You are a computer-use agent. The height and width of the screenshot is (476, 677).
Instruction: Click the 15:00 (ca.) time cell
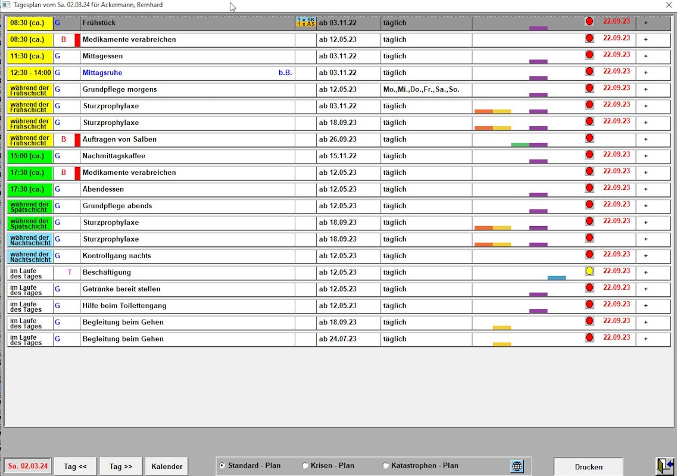coord(30,156)
